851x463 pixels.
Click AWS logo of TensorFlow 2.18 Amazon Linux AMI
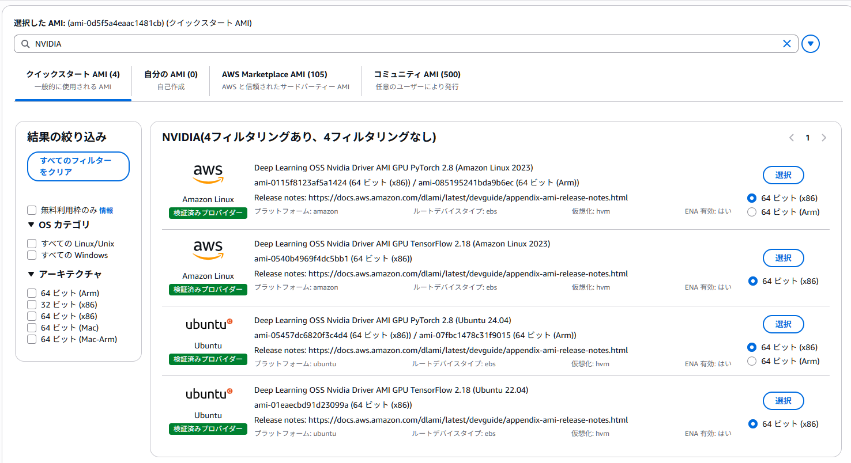tap(208, 249)
